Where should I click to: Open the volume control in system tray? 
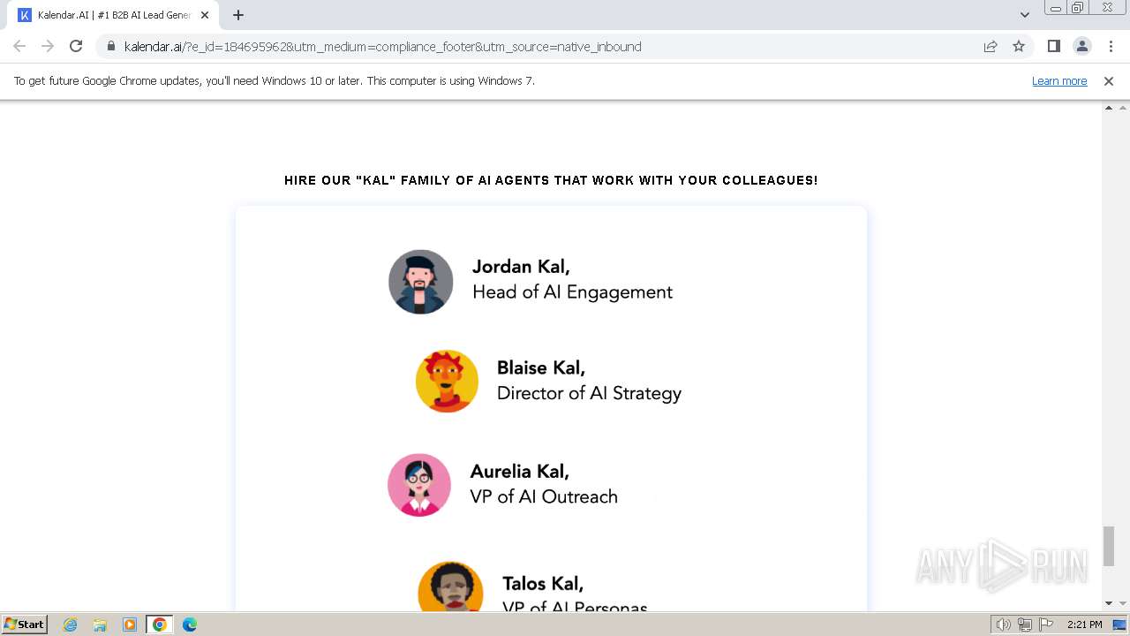pos(1004,625)
